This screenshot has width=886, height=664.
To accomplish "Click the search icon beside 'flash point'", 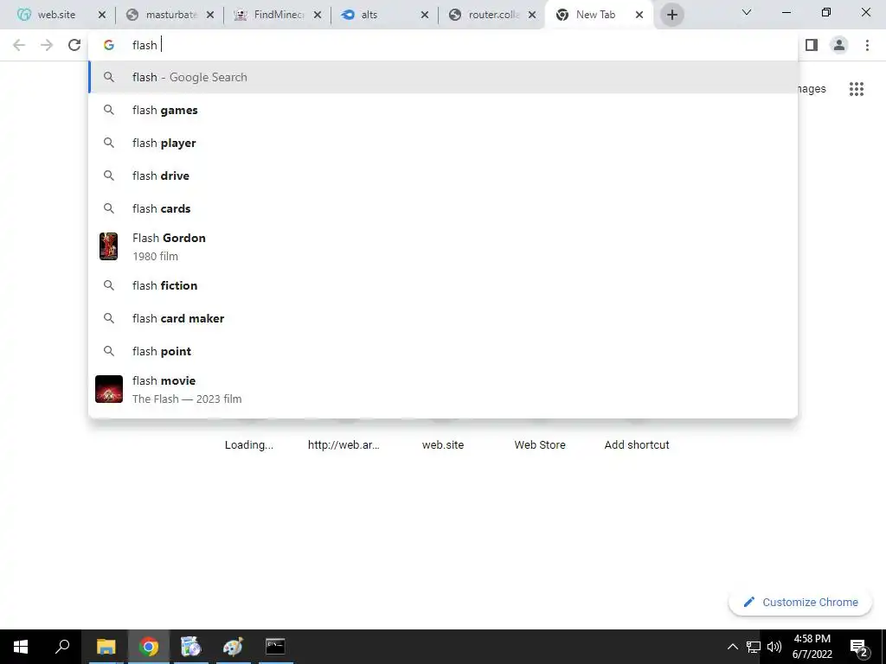I will (x=109, y=351).
